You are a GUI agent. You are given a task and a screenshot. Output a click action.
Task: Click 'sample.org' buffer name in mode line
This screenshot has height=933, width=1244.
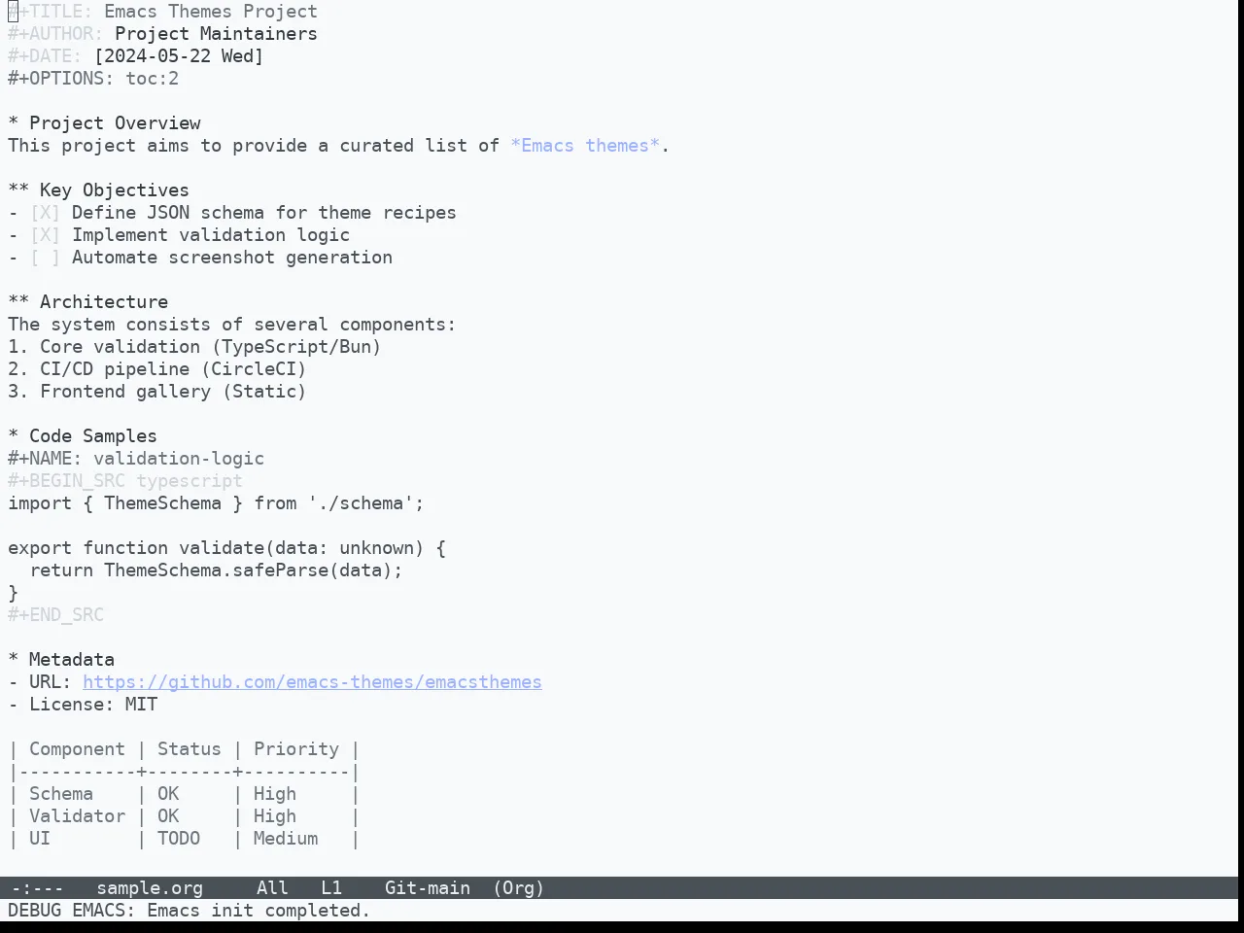click(150, 888)
